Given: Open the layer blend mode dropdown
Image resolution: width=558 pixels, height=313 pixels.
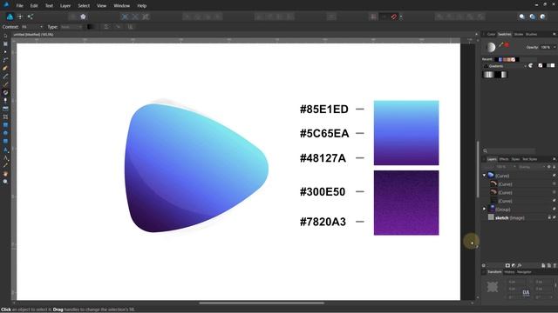Looking at the screenshot, I should pos(531,167).
